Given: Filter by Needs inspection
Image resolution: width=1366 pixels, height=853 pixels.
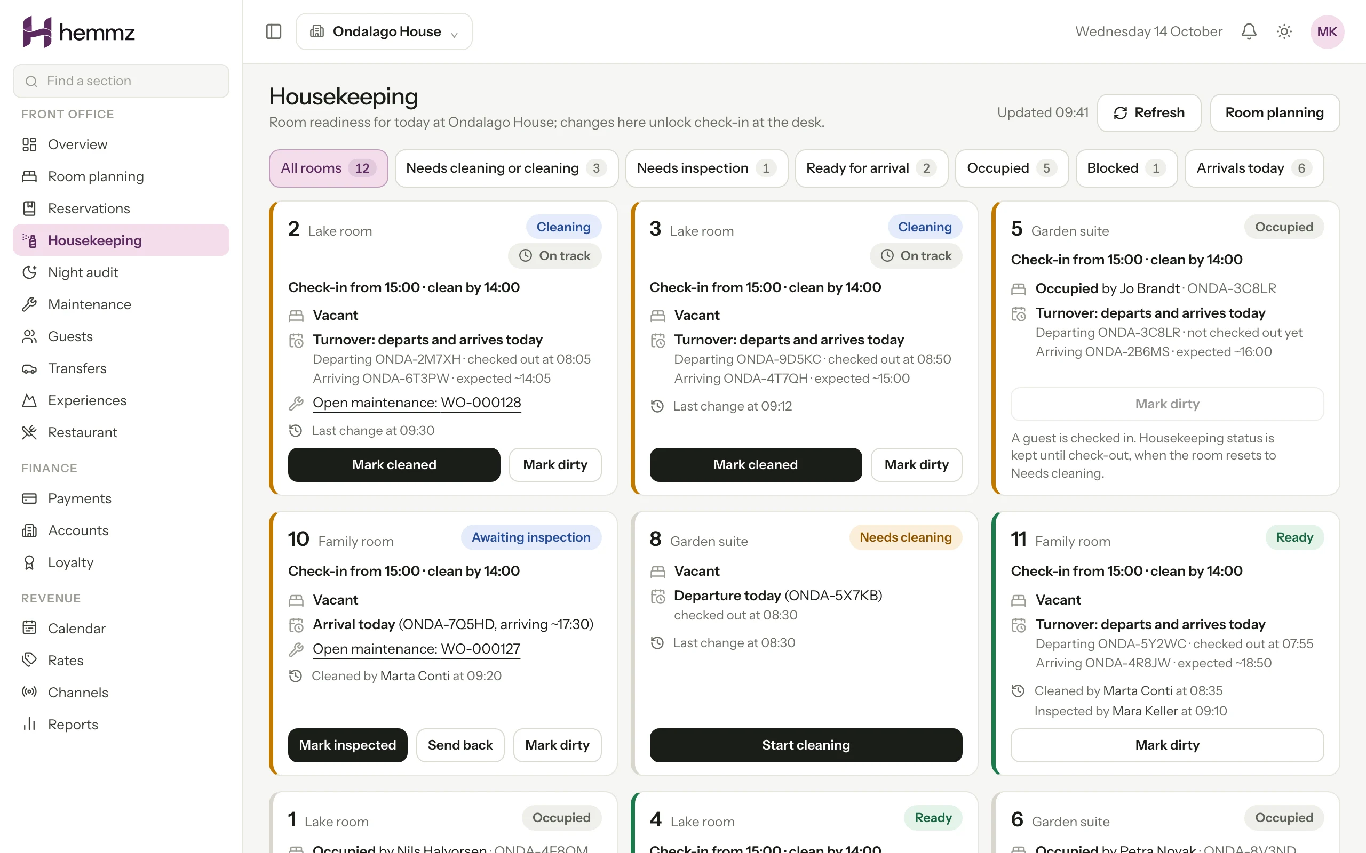Looking at the screenshot, I should point(706,168).
